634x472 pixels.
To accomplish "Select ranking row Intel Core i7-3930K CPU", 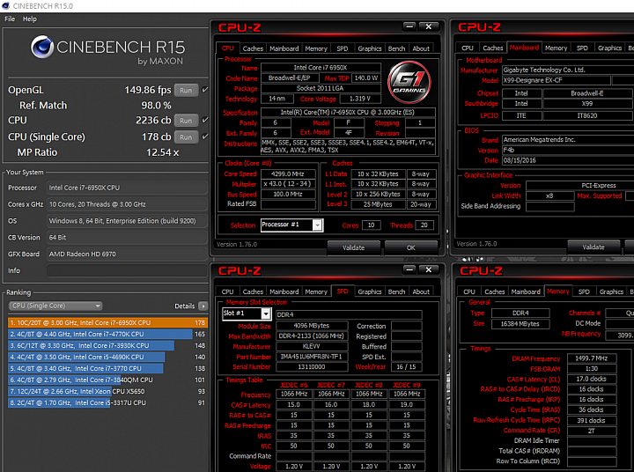I will coord(107,345).
